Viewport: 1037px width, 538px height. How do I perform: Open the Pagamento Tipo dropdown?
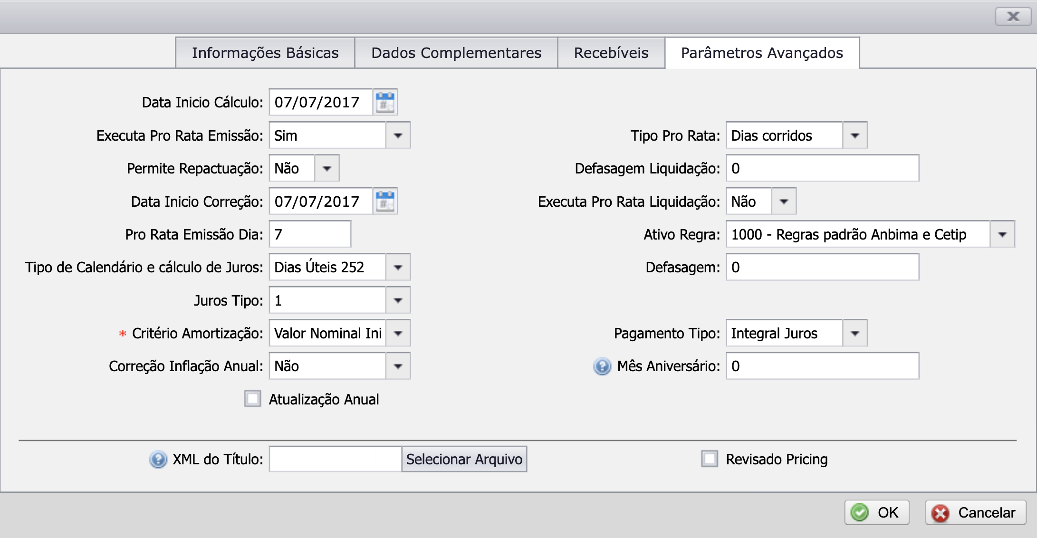[x=855, y=333]
